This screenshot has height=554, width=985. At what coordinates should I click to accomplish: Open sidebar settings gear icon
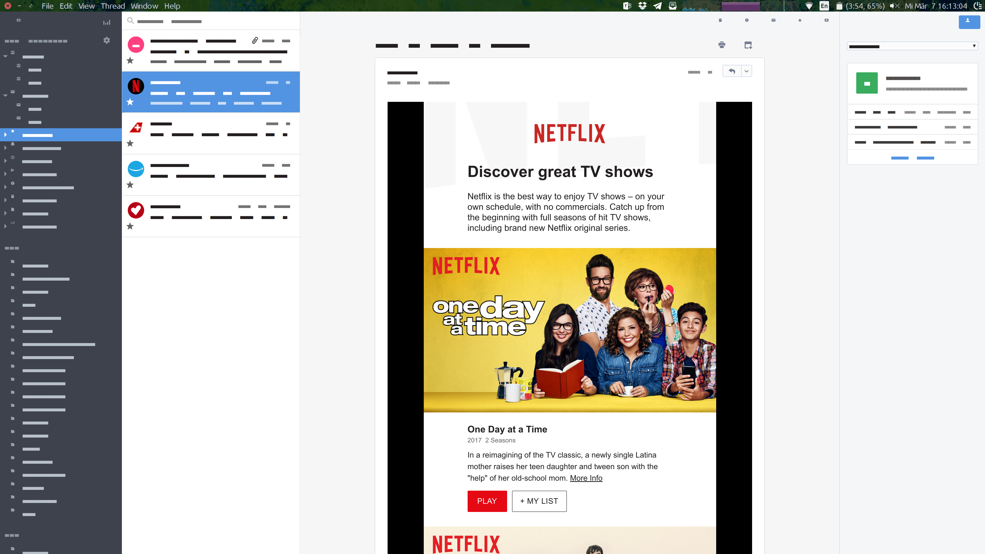point(107,40)
